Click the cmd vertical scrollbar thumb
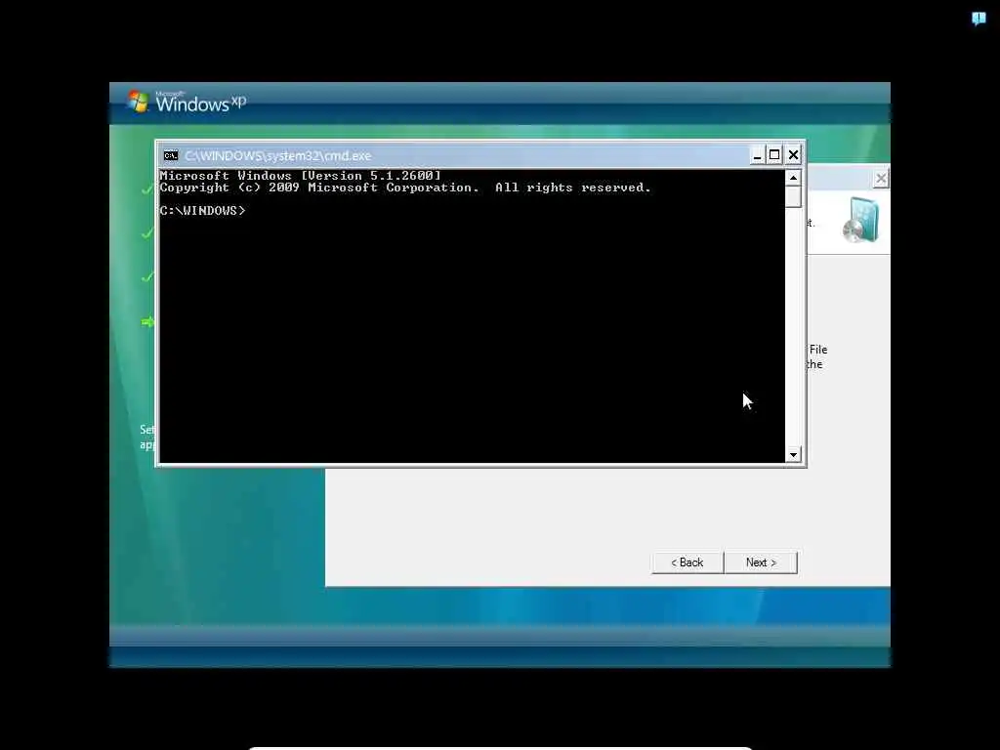 point(793,197)
